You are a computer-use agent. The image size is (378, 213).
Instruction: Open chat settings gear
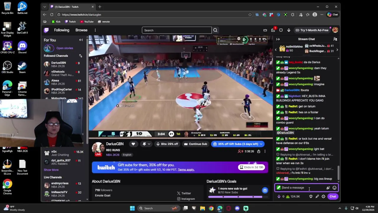point(323,196)
